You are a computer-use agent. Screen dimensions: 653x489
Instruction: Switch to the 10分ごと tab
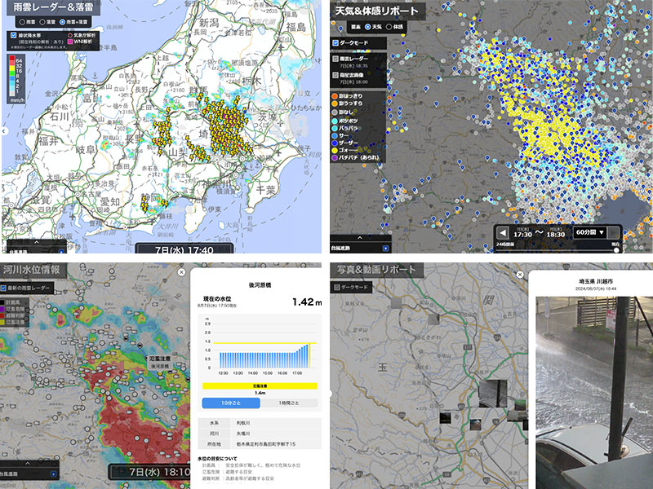point(230,403)
